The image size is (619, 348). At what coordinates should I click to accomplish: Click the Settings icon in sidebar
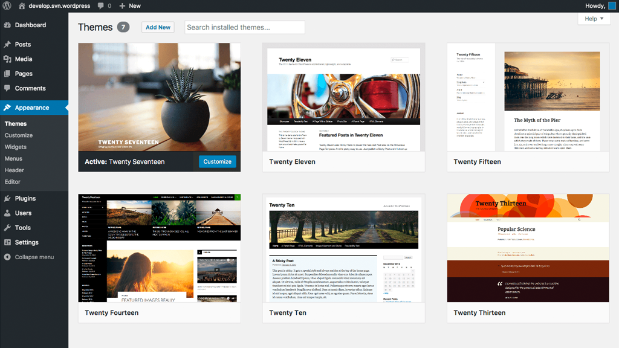[x=7, y=242]
